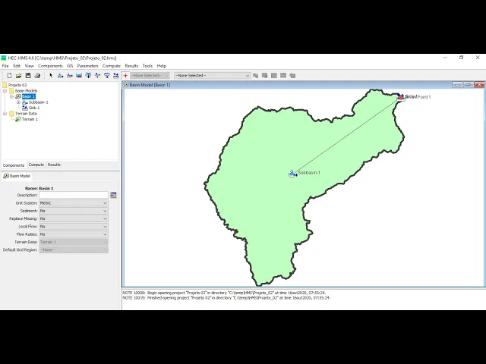Viewport: 486px width, 364px height.
Task: Open a project with the folder icon
Action: 18,76
